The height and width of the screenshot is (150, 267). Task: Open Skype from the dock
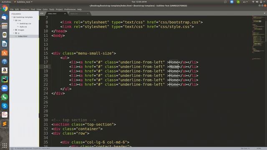(5, 106)
